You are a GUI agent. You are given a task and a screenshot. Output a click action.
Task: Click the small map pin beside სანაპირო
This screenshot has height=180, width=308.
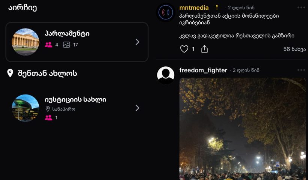(48, 109)
